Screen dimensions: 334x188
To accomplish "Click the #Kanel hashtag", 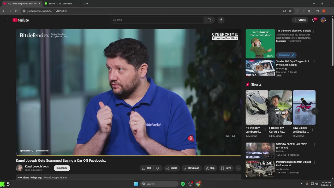I will [63, 178].
